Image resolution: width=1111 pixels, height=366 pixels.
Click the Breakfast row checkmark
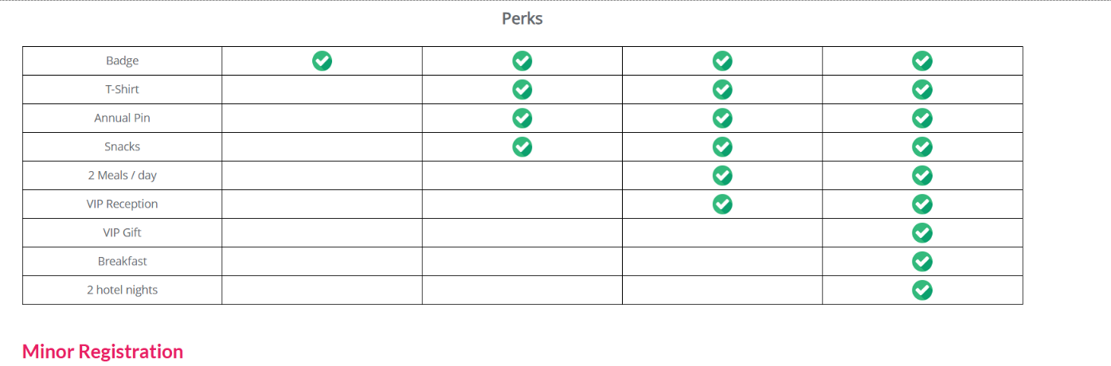point(922,261)
